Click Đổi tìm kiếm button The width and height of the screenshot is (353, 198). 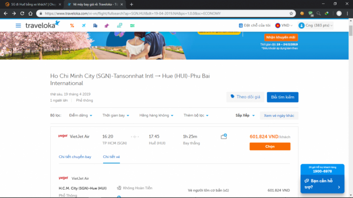(282, 97)
